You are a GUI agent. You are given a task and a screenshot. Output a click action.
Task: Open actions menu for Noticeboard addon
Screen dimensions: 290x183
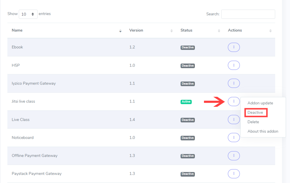(234, 138)
